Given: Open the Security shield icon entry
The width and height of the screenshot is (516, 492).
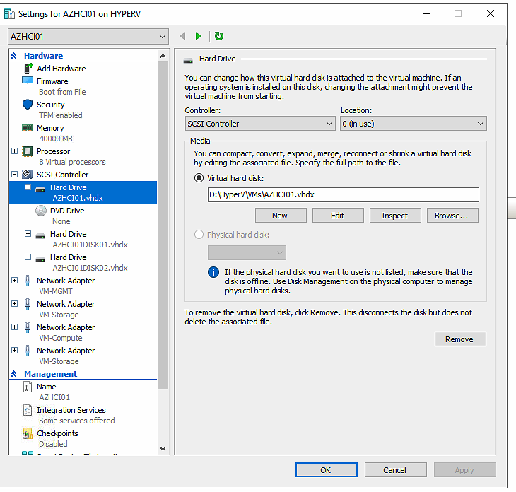Looking at the screenshot, I should click(28, 105).
